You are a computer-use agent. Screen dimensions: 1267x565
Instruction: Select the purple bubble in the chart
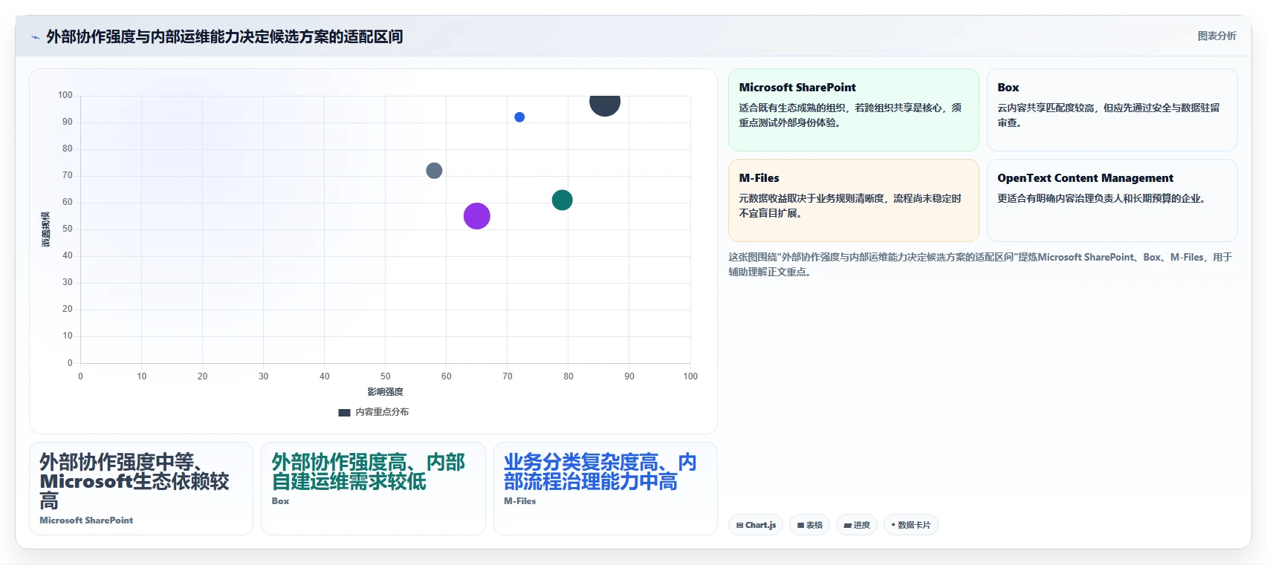click(476, 216)
